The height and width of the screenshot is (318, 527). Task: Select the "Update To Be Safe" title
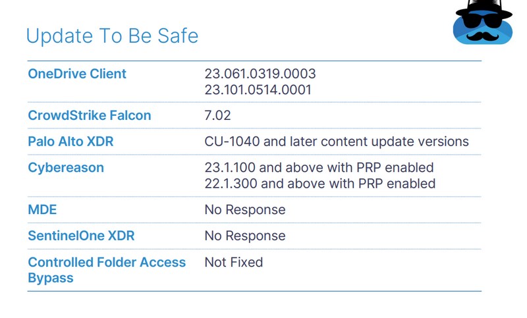click(112, 36)
